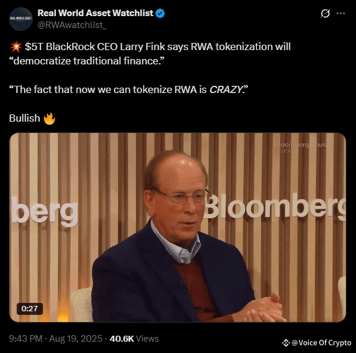Screen dimensions: 356x353
Task: Click the fire emoji after Bullish
Action: click(x=49, y=118)
